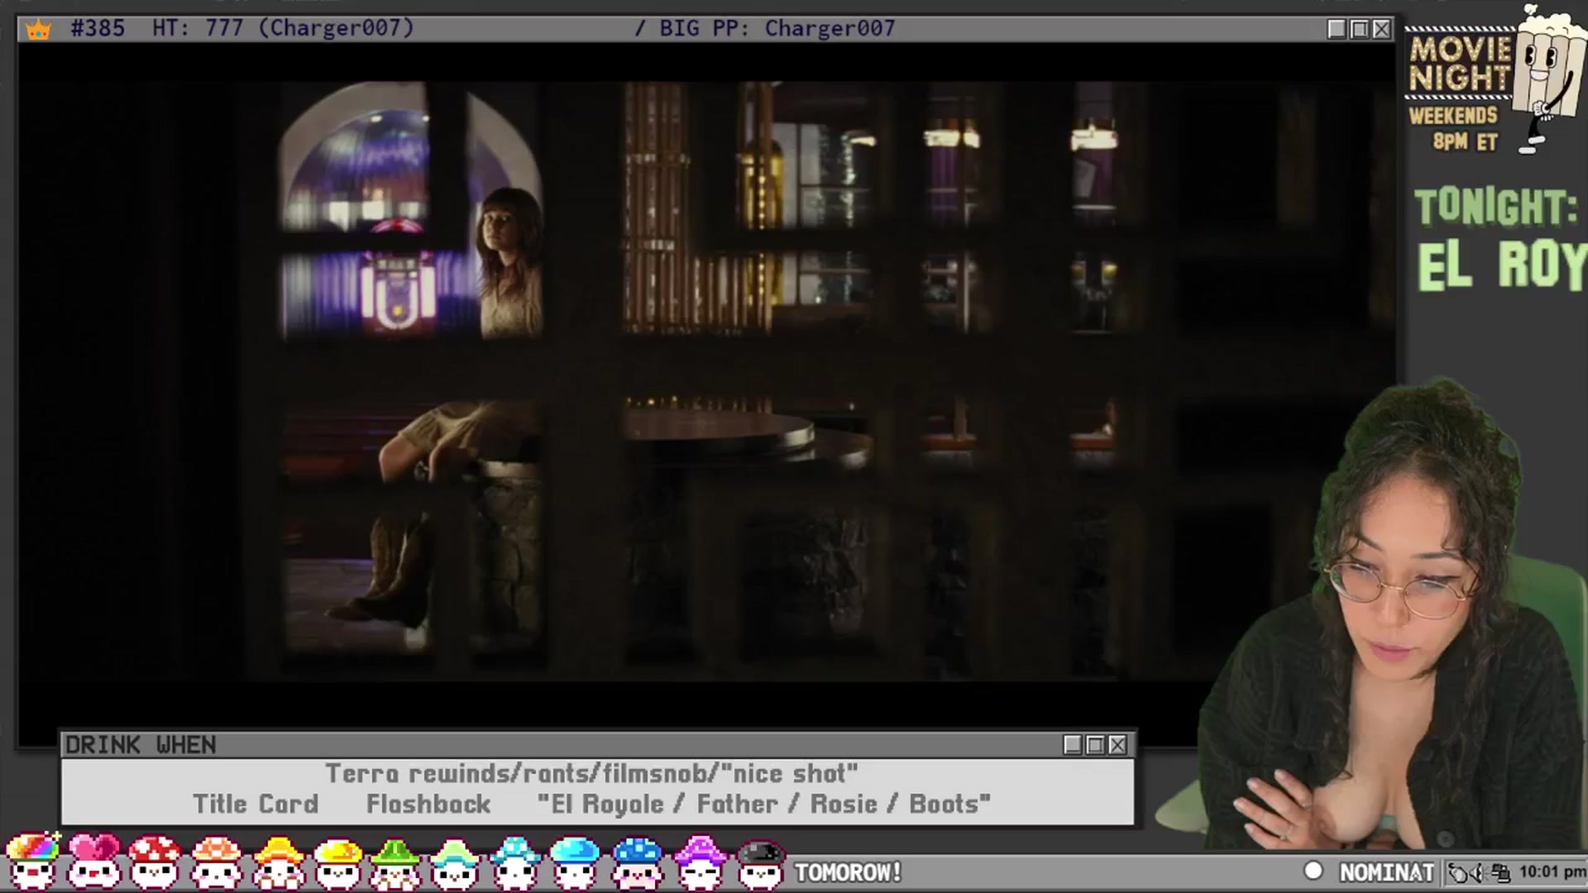The width and height of the screenshot is (1588, 893).
Task: Minimize the main movie player window
Action: click(1337, 29)
